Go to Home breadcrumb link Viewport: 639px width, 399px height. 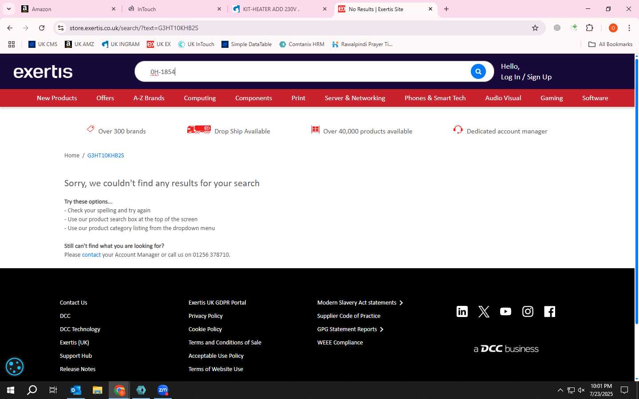tap(72, 156)
